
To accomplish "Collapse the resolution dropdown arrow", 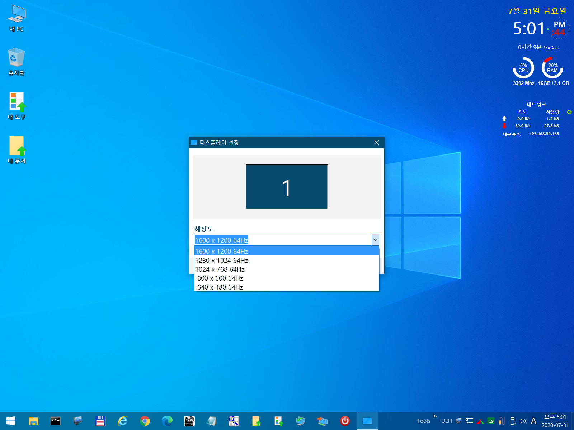I will [x=375, y=240].
